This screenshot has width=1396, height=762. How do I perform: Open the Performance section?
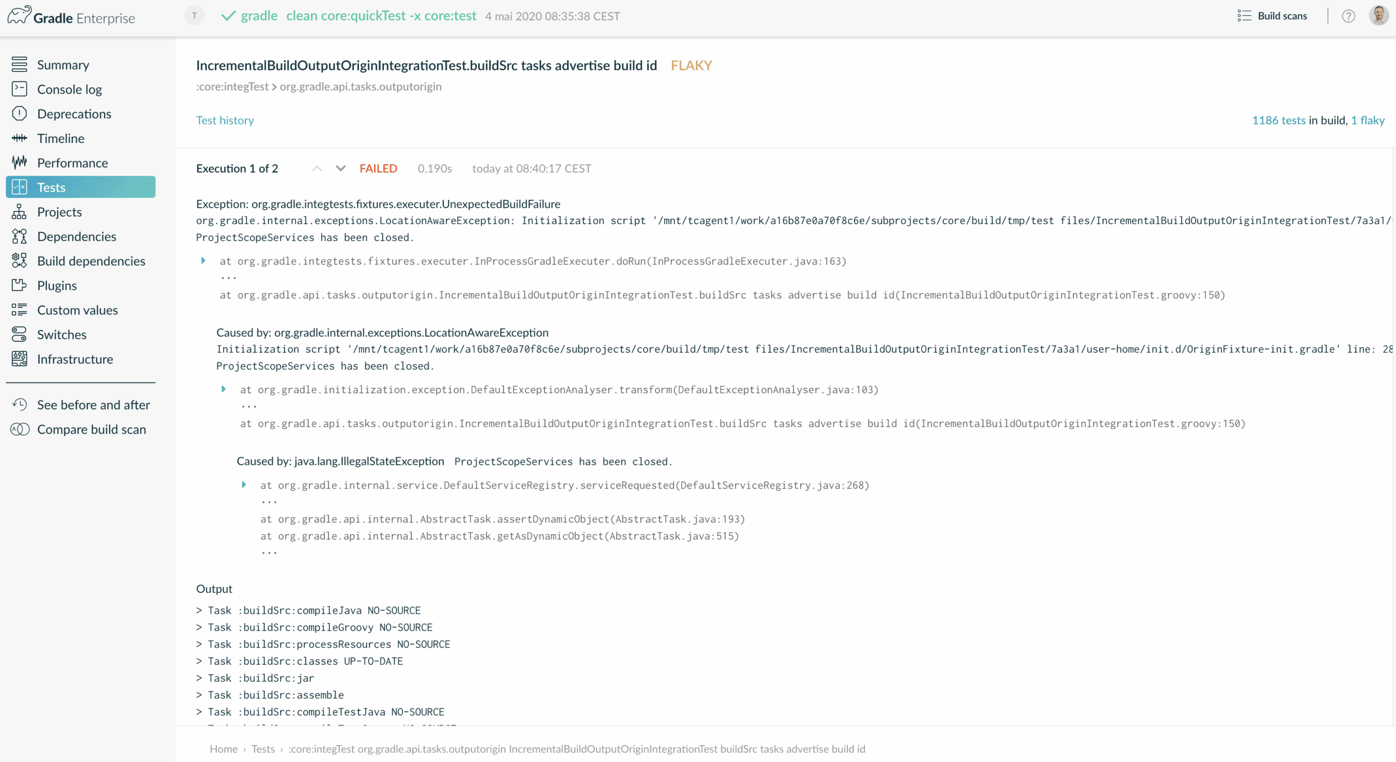click(73, 163)
